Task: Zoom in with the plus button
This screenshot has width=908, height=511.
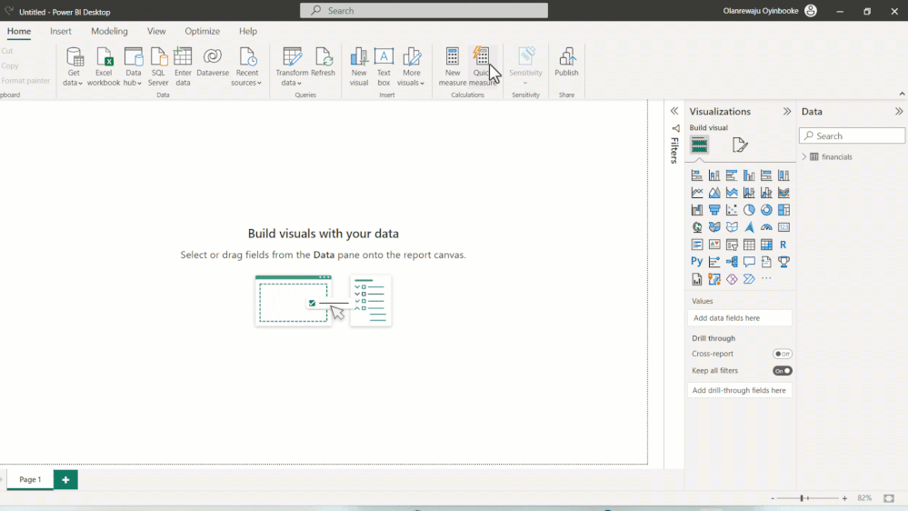Action: 845,498
